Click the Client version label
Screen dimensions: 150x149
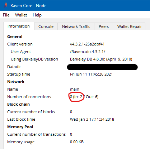[x=20, y=44]
